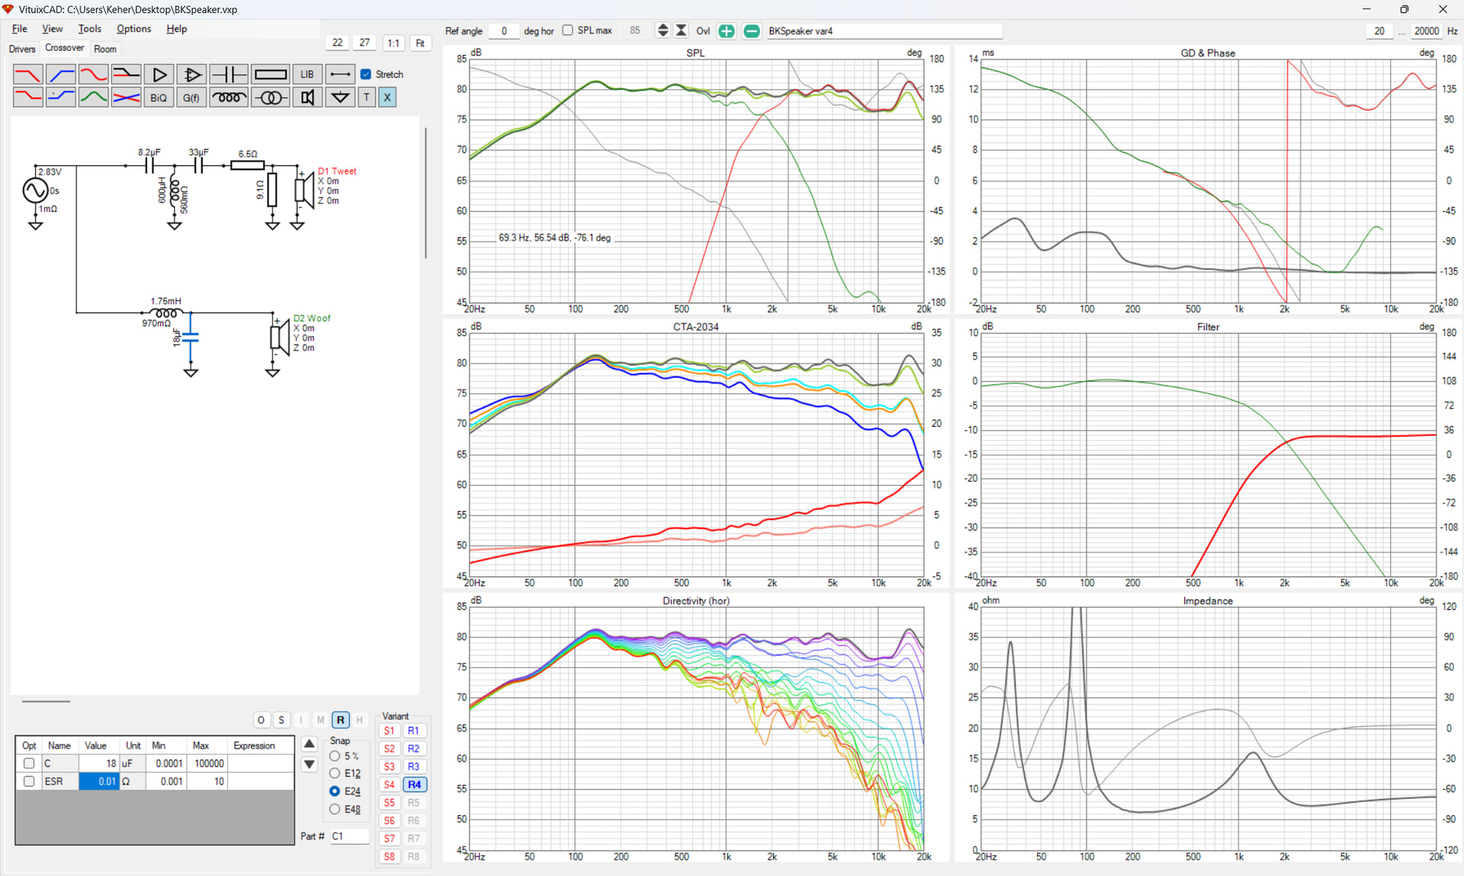This screenshot has width=1464, height=876.
Task: Open the Tools menu
Action: (89, 29)
